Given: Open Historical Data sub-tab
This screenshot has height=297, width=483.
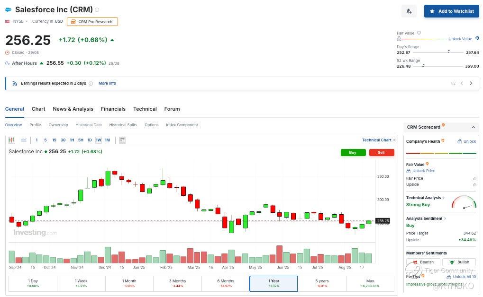Looking at the screenshot, I should [89, 125].
